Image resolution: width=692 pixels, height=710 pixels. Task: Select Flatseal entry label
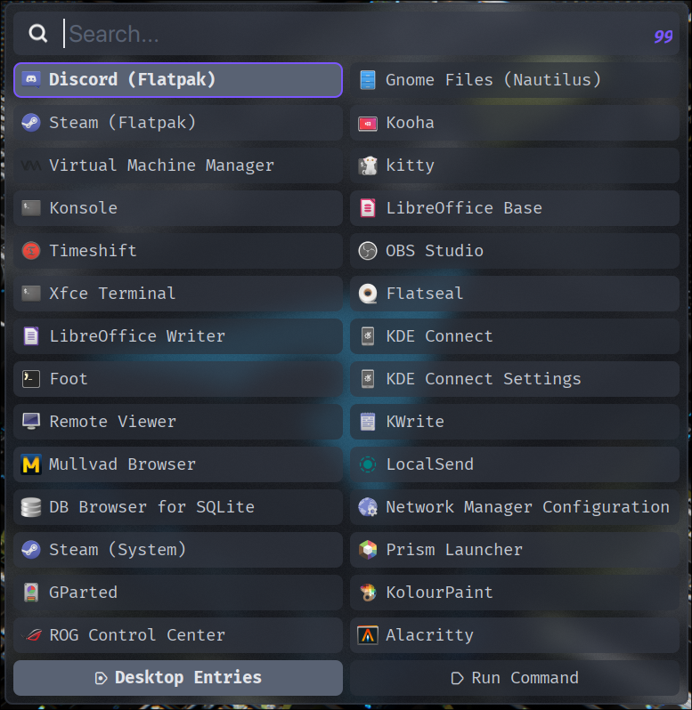[425, 294]
